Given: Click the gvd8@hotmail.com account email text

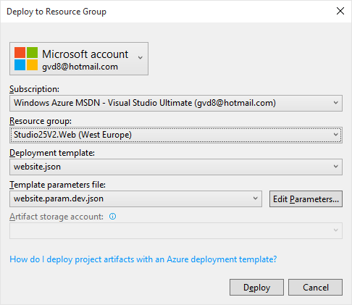Looking at the screenshot, I should (80, 67).
